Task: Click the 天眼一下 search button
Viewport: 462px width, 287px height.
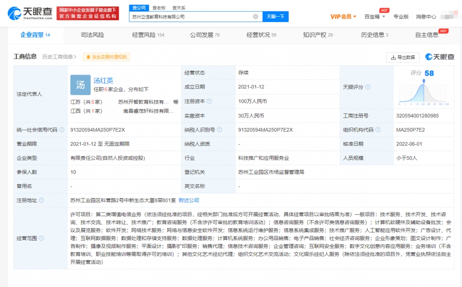Action: coord(275,17)
